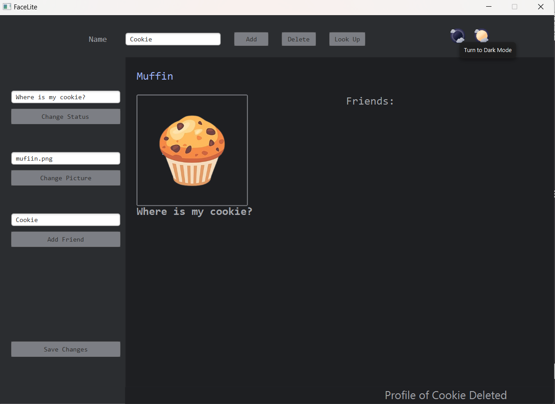Select the picture filename field mufiin.png

65,158
